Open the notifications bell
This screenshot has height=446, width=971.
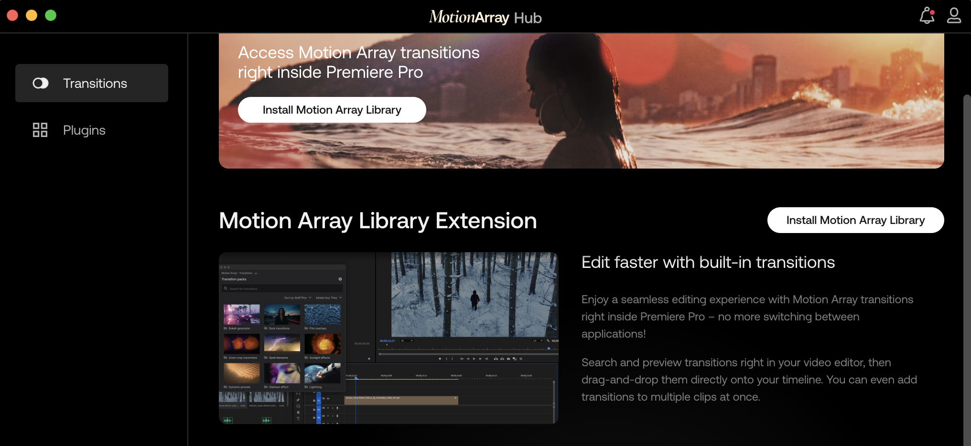[927, 15]
